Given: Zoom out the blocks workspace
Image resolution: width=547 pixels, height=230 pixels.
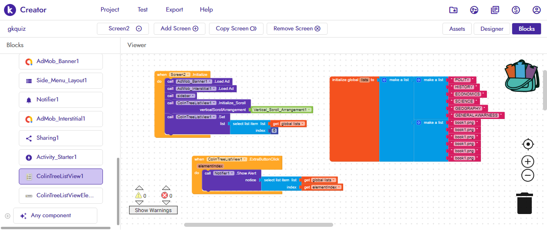Looking at the screenshot, I should [x=528, y=175].
